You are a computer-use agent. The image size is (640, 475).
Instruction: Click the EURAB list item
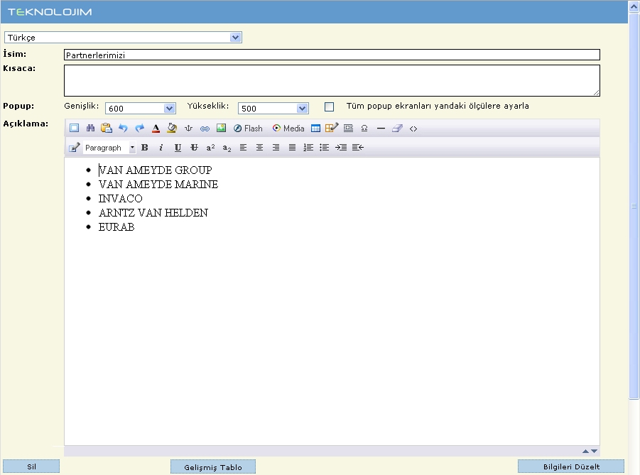(116, 227)
